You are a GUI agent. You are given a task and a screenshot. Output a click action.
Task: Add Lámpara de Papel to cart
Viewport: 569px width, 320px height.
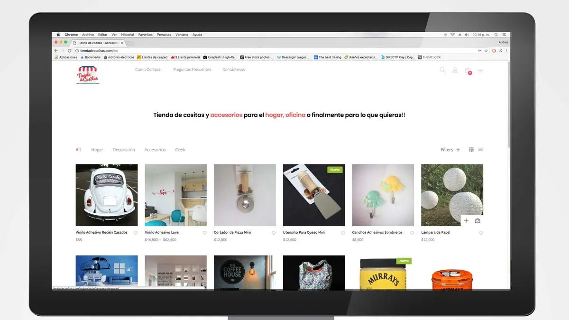pos(477,220)
